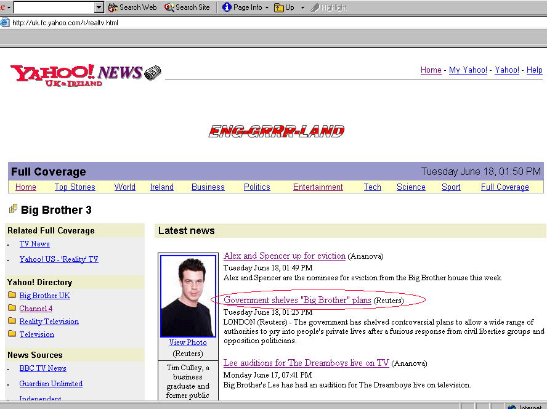547x409 pixels.
Task: Go to the Entertainment section
Action: pyautogui.click(x=318, y=187)
